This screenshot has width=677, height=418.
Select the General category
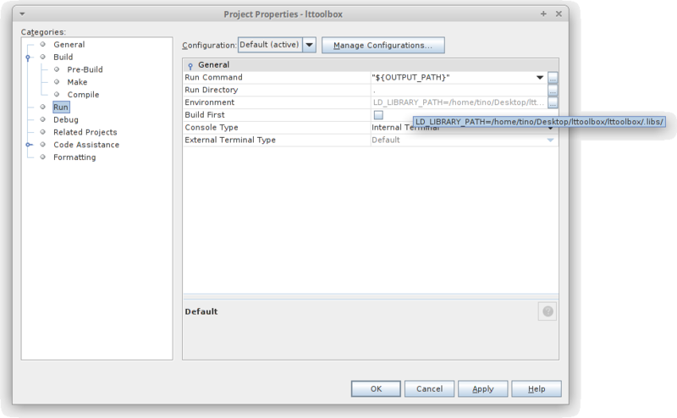[69, 44]
